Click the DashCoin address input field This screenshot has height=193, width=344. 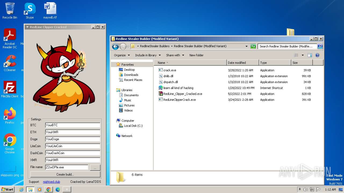click(x=73, y=153)
